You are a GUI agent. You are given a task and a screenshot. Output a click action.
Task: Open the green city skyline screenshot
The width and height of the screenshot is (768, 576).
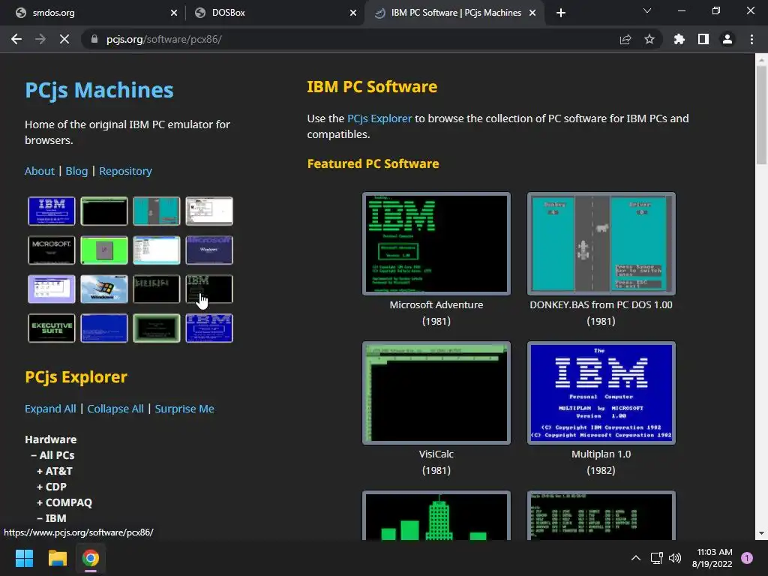436,515
